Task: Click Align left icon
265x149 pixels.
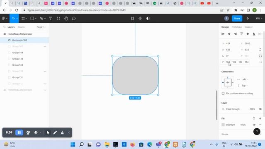Action: pyautogui.click(x=223, y=34)
